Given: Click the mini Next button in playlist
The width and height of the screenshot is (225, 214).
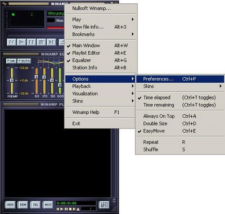Looking at the screenshot, I should pyautogui.click(x=74, y=209).
